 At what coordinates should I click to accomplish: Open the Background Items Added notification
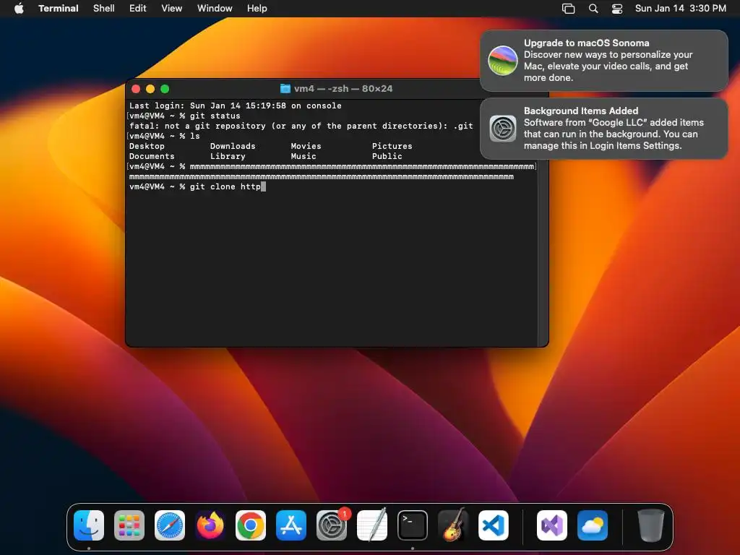click(603, 129)
